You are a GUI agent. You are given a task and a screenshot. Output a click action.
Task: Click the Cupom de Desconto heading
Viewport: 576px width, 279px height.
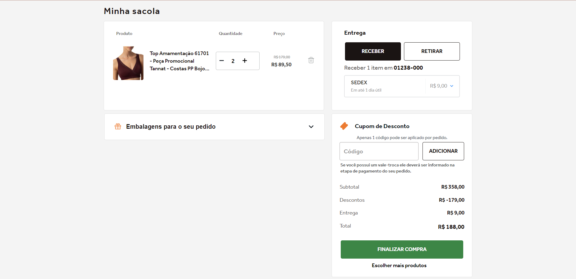(382, 126)
